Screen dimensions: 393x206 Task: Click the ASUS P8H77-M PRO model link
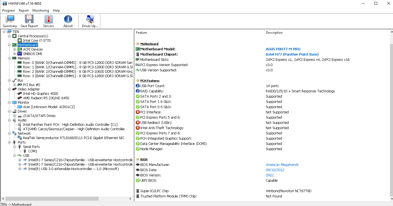click(283, 49)
